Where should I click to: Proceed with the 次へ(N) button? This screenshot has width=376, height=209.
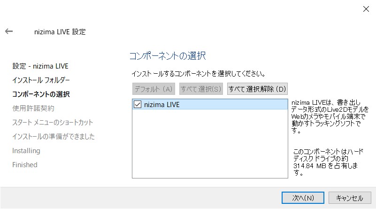point(303,198)
